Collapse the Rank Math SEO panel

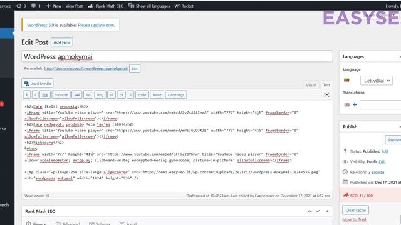pos(327,211)
